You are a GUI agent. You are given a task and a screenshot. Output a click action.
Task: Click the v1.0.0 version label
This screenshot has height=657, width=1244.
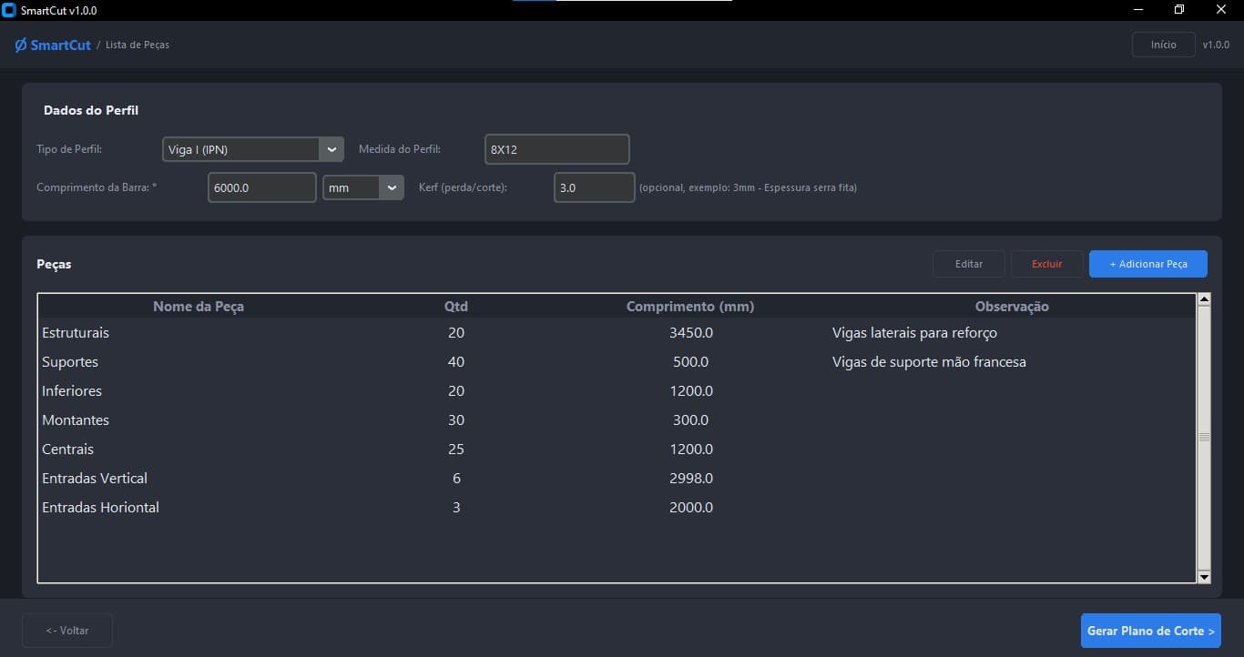pyautogui.click(x=1216, y=45)
